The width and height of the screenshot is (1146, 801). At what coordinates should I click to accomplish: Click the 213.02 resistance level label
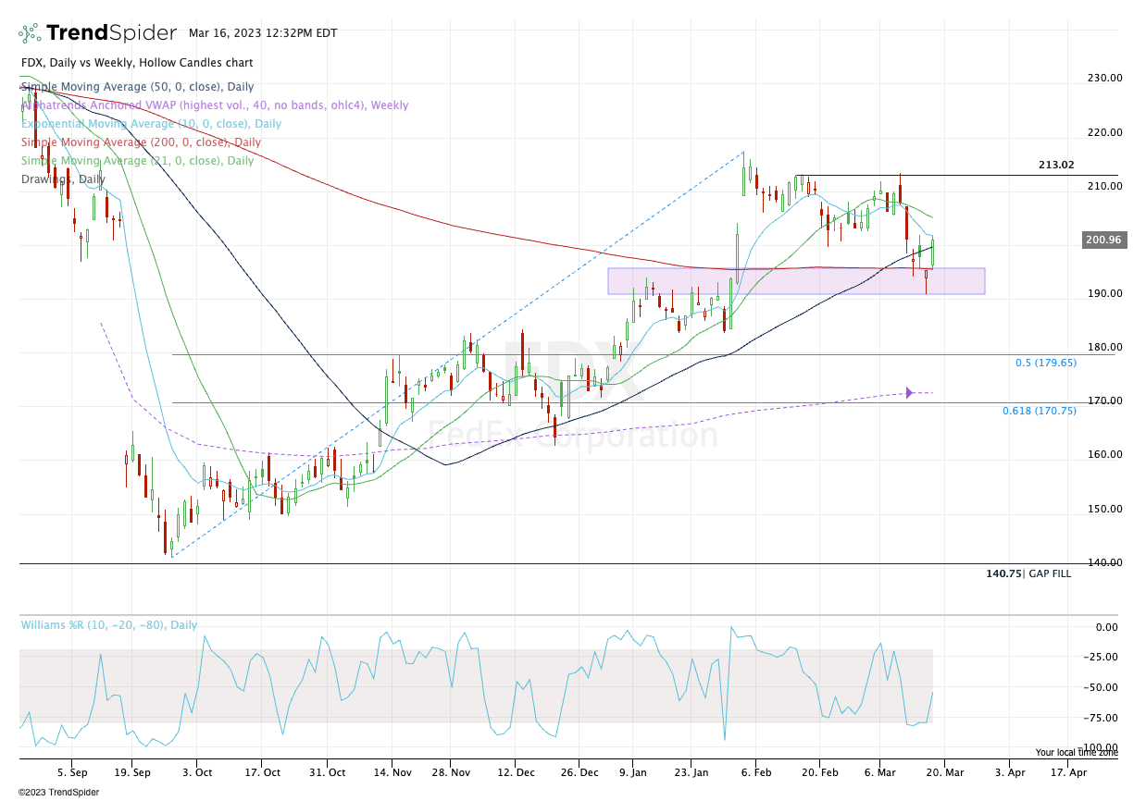tap(1056, 166)
